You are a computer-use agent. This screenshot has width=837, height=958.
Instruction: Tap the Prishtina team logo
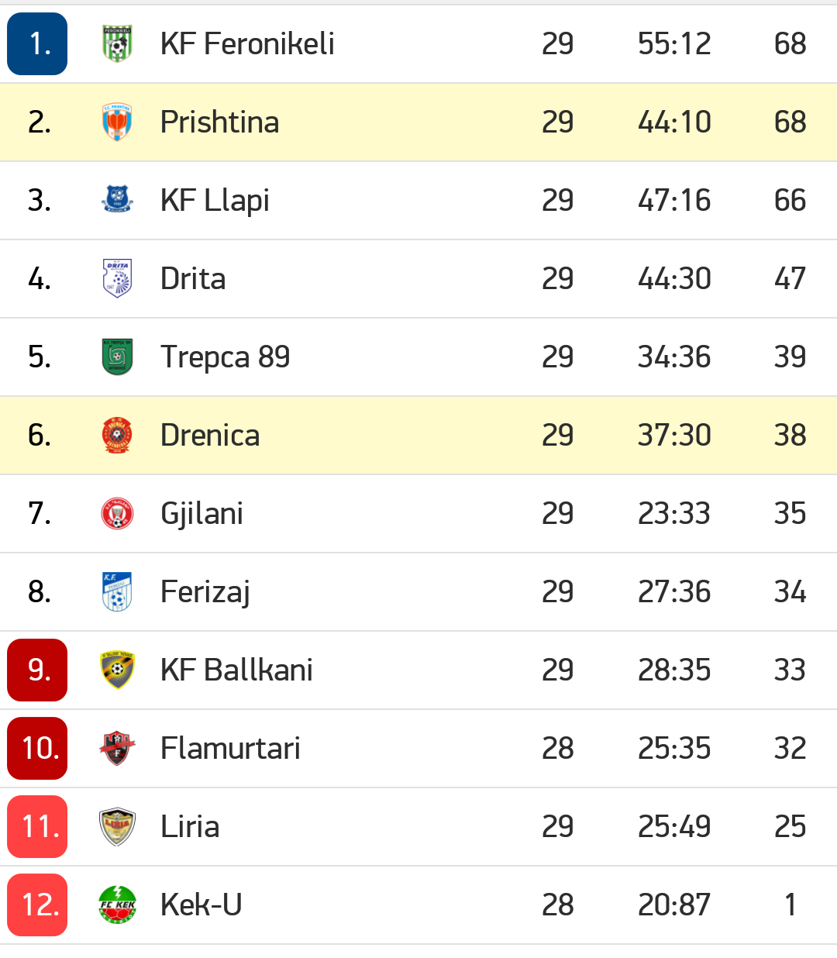(x=117, y=122)
